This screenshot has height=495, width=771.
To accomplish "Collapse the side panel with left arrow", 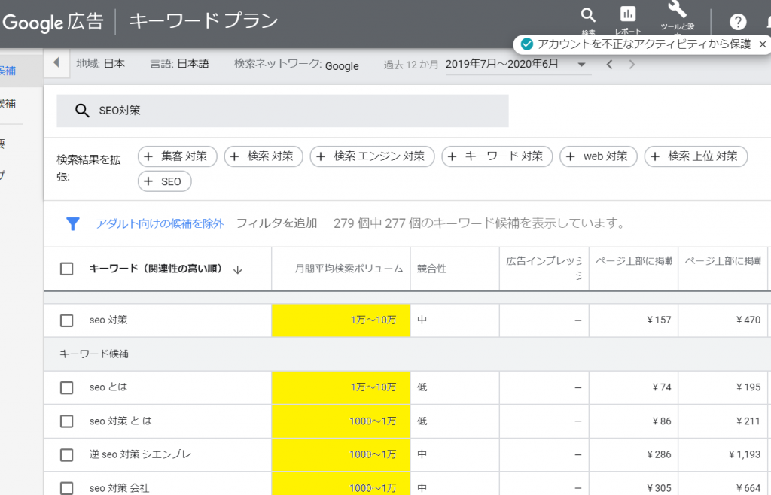I will click(56, 62).
